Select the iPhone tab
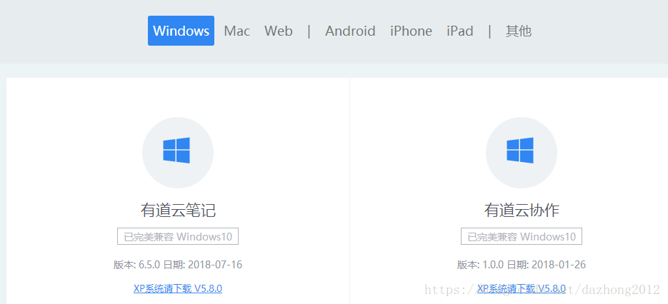The width and height of the screenshot is (668, 304). [x=411, y=31]
